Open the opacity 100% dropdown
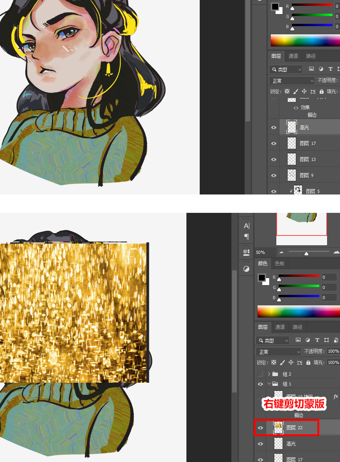340x462 pixels. click(333, 351)
